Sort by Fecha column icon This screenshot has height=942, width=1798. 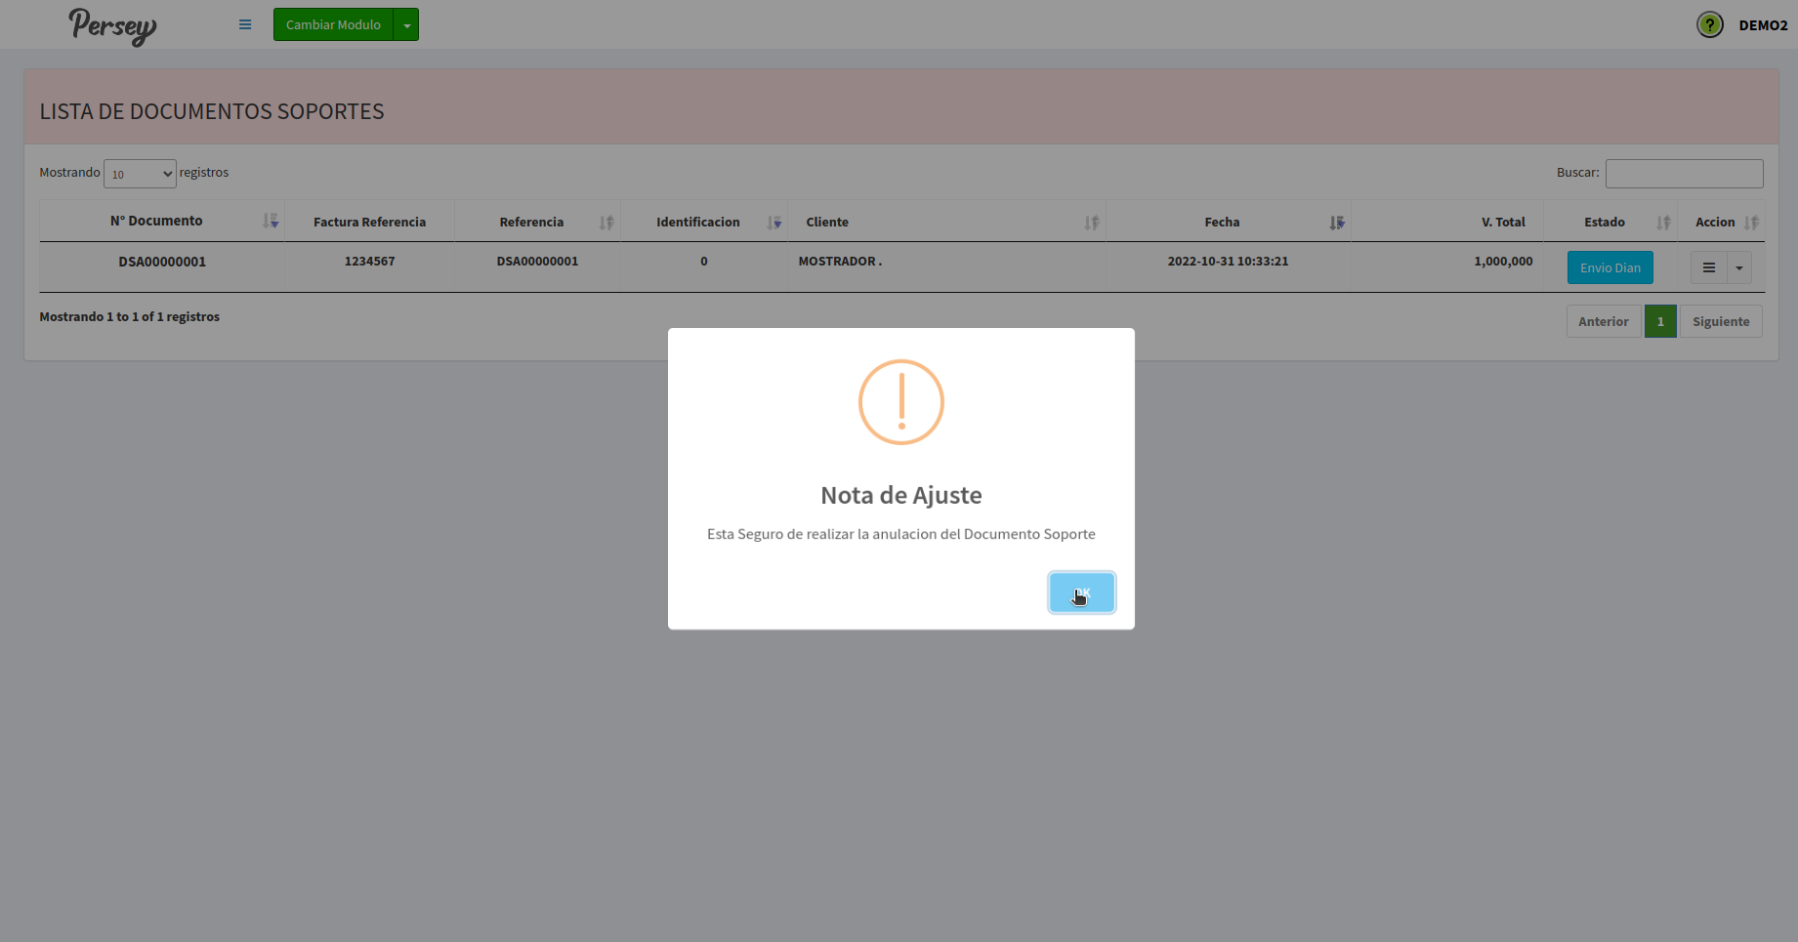pos(1336,223)
